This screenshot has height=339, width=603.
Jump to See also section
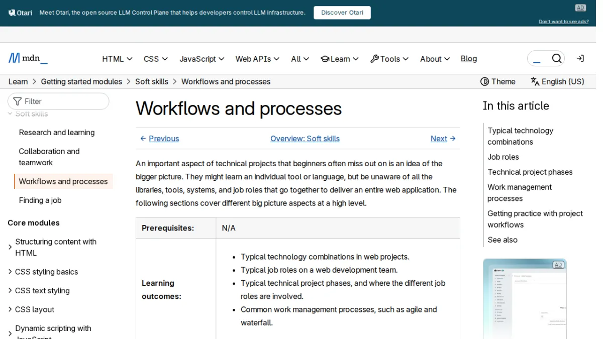502,240
